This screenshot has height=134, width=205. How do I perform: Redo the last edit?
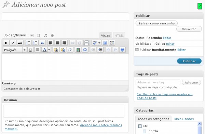(115, 50)
